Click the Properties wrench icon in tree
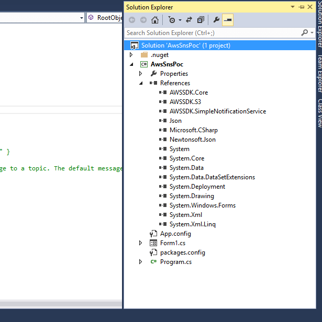This screenshot has height=322, width=322. [153, 74]
